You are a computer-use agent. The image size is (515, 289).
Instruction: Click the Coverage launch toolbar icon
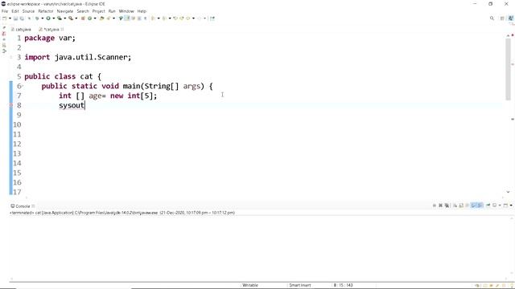pyautogui.click(x=60, y=18)
